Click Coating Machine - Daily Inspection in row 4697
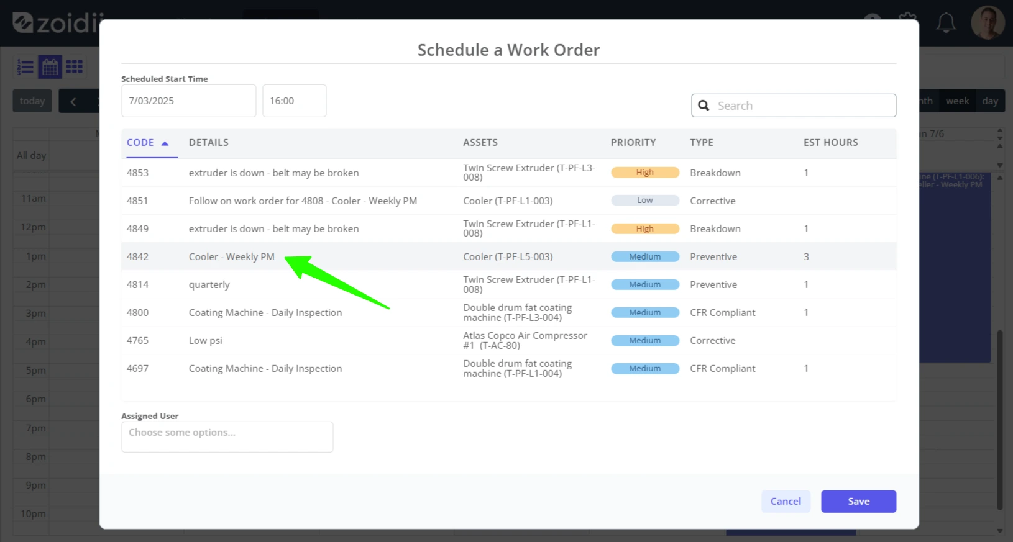Viewport: 1013px width, 542px height. pyautogui.click(x=265, y=368)
